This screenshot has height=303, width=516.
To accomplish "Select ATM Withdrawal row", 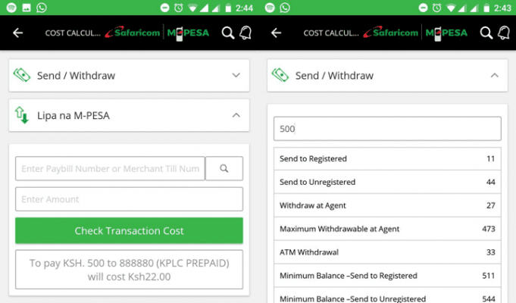I will 387,252.
